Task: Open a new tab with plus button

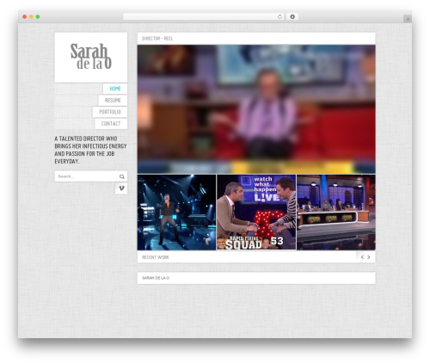Action: 408,19
